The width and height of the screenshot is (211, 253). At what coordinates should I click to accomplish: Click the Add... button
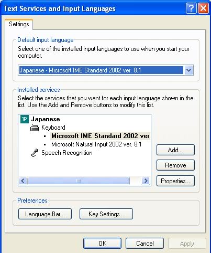pos(175,150)
